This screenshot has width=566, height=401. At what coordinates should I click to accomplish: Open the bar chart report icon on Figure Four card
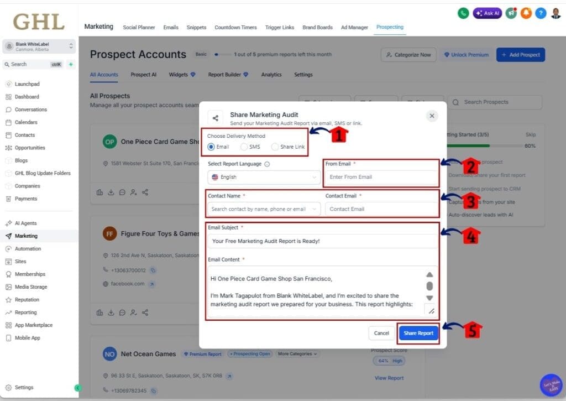(100, 313)
